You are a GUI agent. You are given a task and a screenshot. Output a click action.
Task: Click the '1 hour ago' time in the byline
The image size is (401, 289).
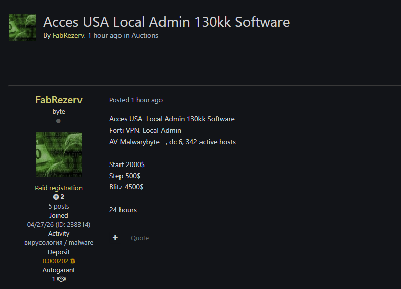click(x=105, y=36)
